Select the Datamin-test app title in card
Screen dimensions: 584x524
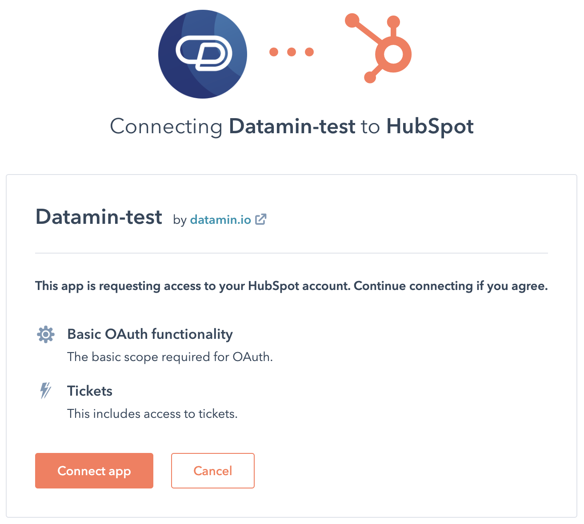[99, 218]
